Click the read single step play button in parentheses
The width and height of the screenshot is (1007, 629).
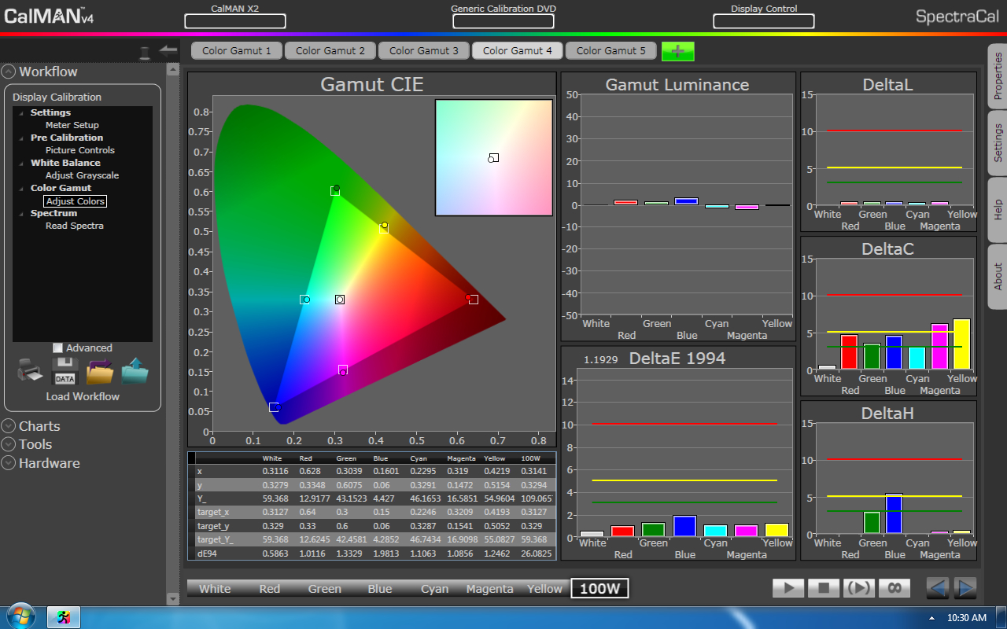[858, 588]
